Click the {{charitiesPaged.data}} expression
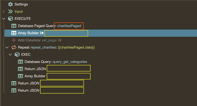197x106 pixels. pyautogui.click(x=76, y=47)
